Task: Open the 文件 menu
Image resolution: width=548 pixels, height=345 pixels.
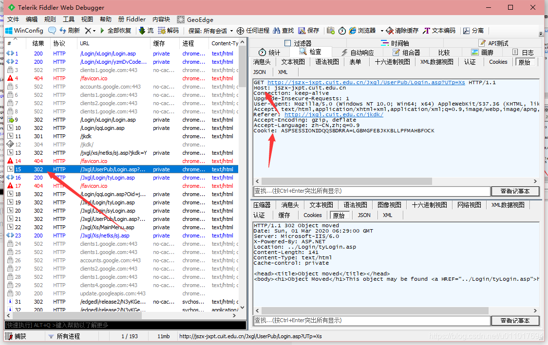Action: click(x=13, y=19)
